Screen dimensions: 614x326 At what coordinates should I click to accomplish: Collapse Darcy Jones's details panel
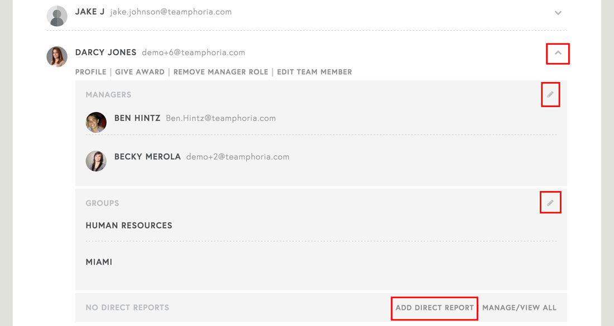558,53
